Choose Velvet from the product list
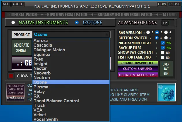The image size is (182, 122). point(71,115)
